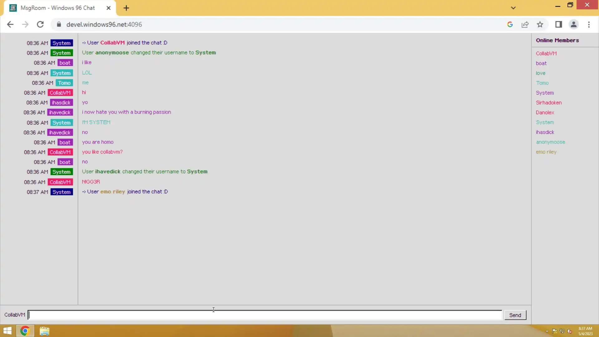Share this page via share icon
This screenshot has width=599, height=337.
[525, 24]
